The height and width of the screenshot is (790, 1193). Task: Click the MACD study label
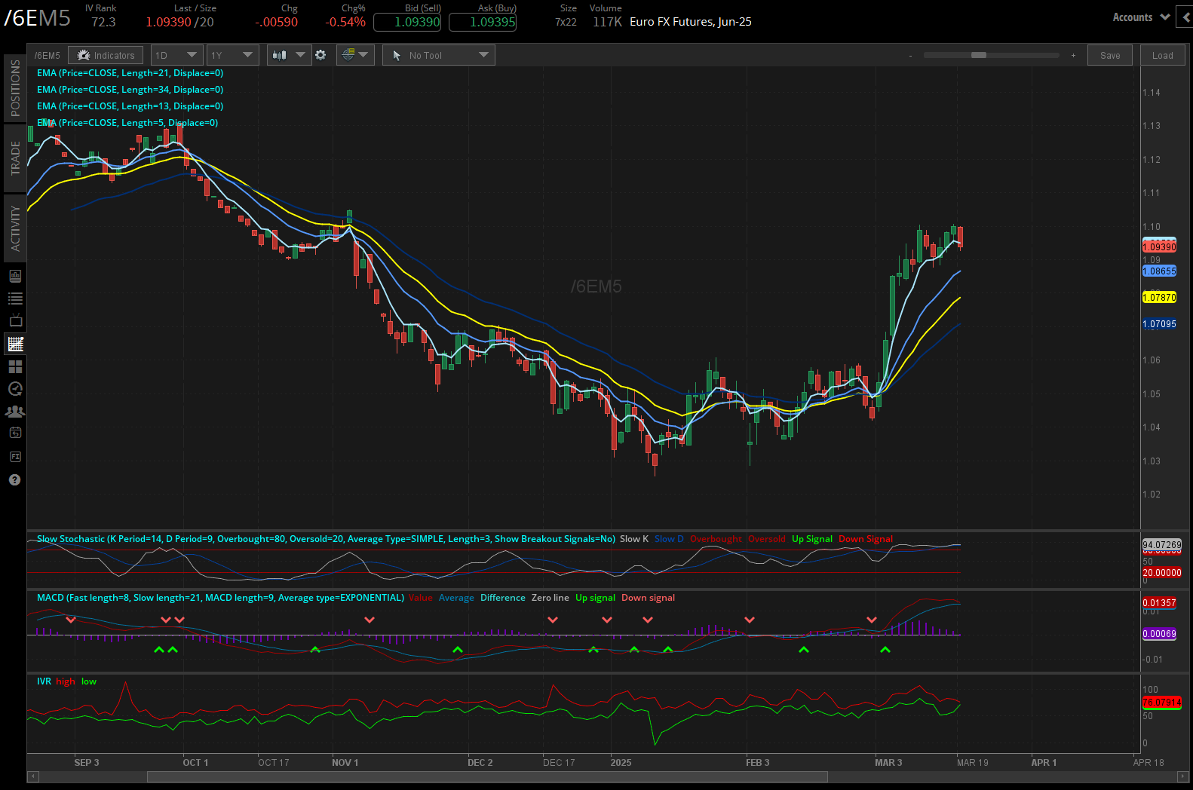coord(220,598)
